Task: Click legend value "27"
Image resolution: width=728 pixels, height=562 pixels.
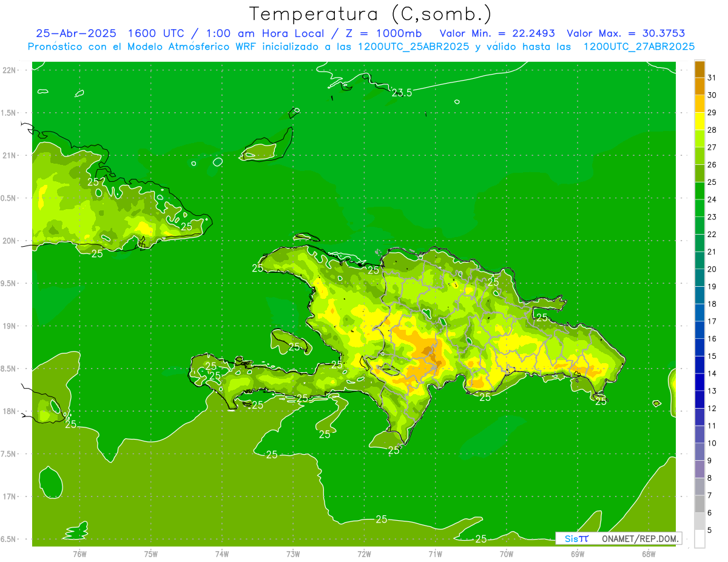Action: [x=712, y=147]
